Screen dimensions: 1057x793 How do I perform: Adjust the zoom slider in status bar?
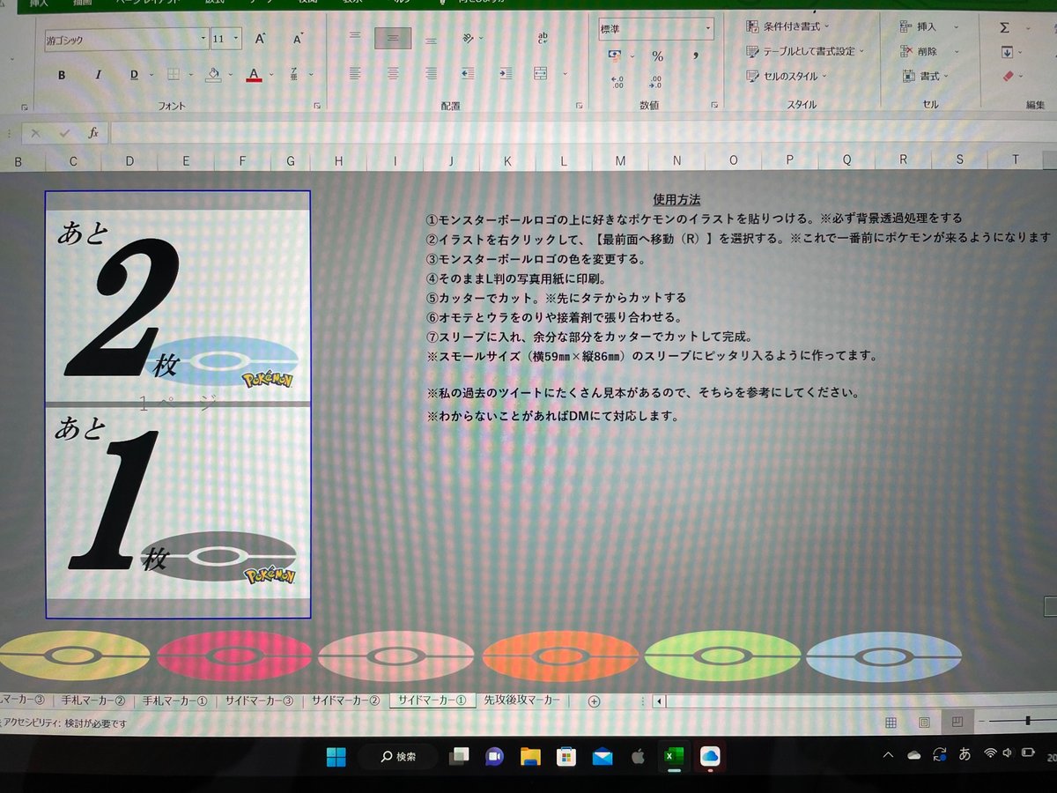[1028, 721]
